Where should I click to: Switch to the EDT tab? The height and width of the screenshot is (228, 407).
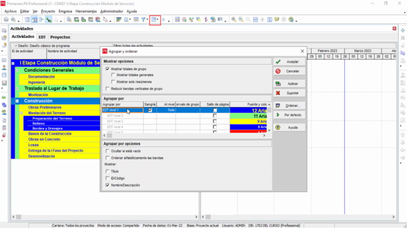[42, 37]
